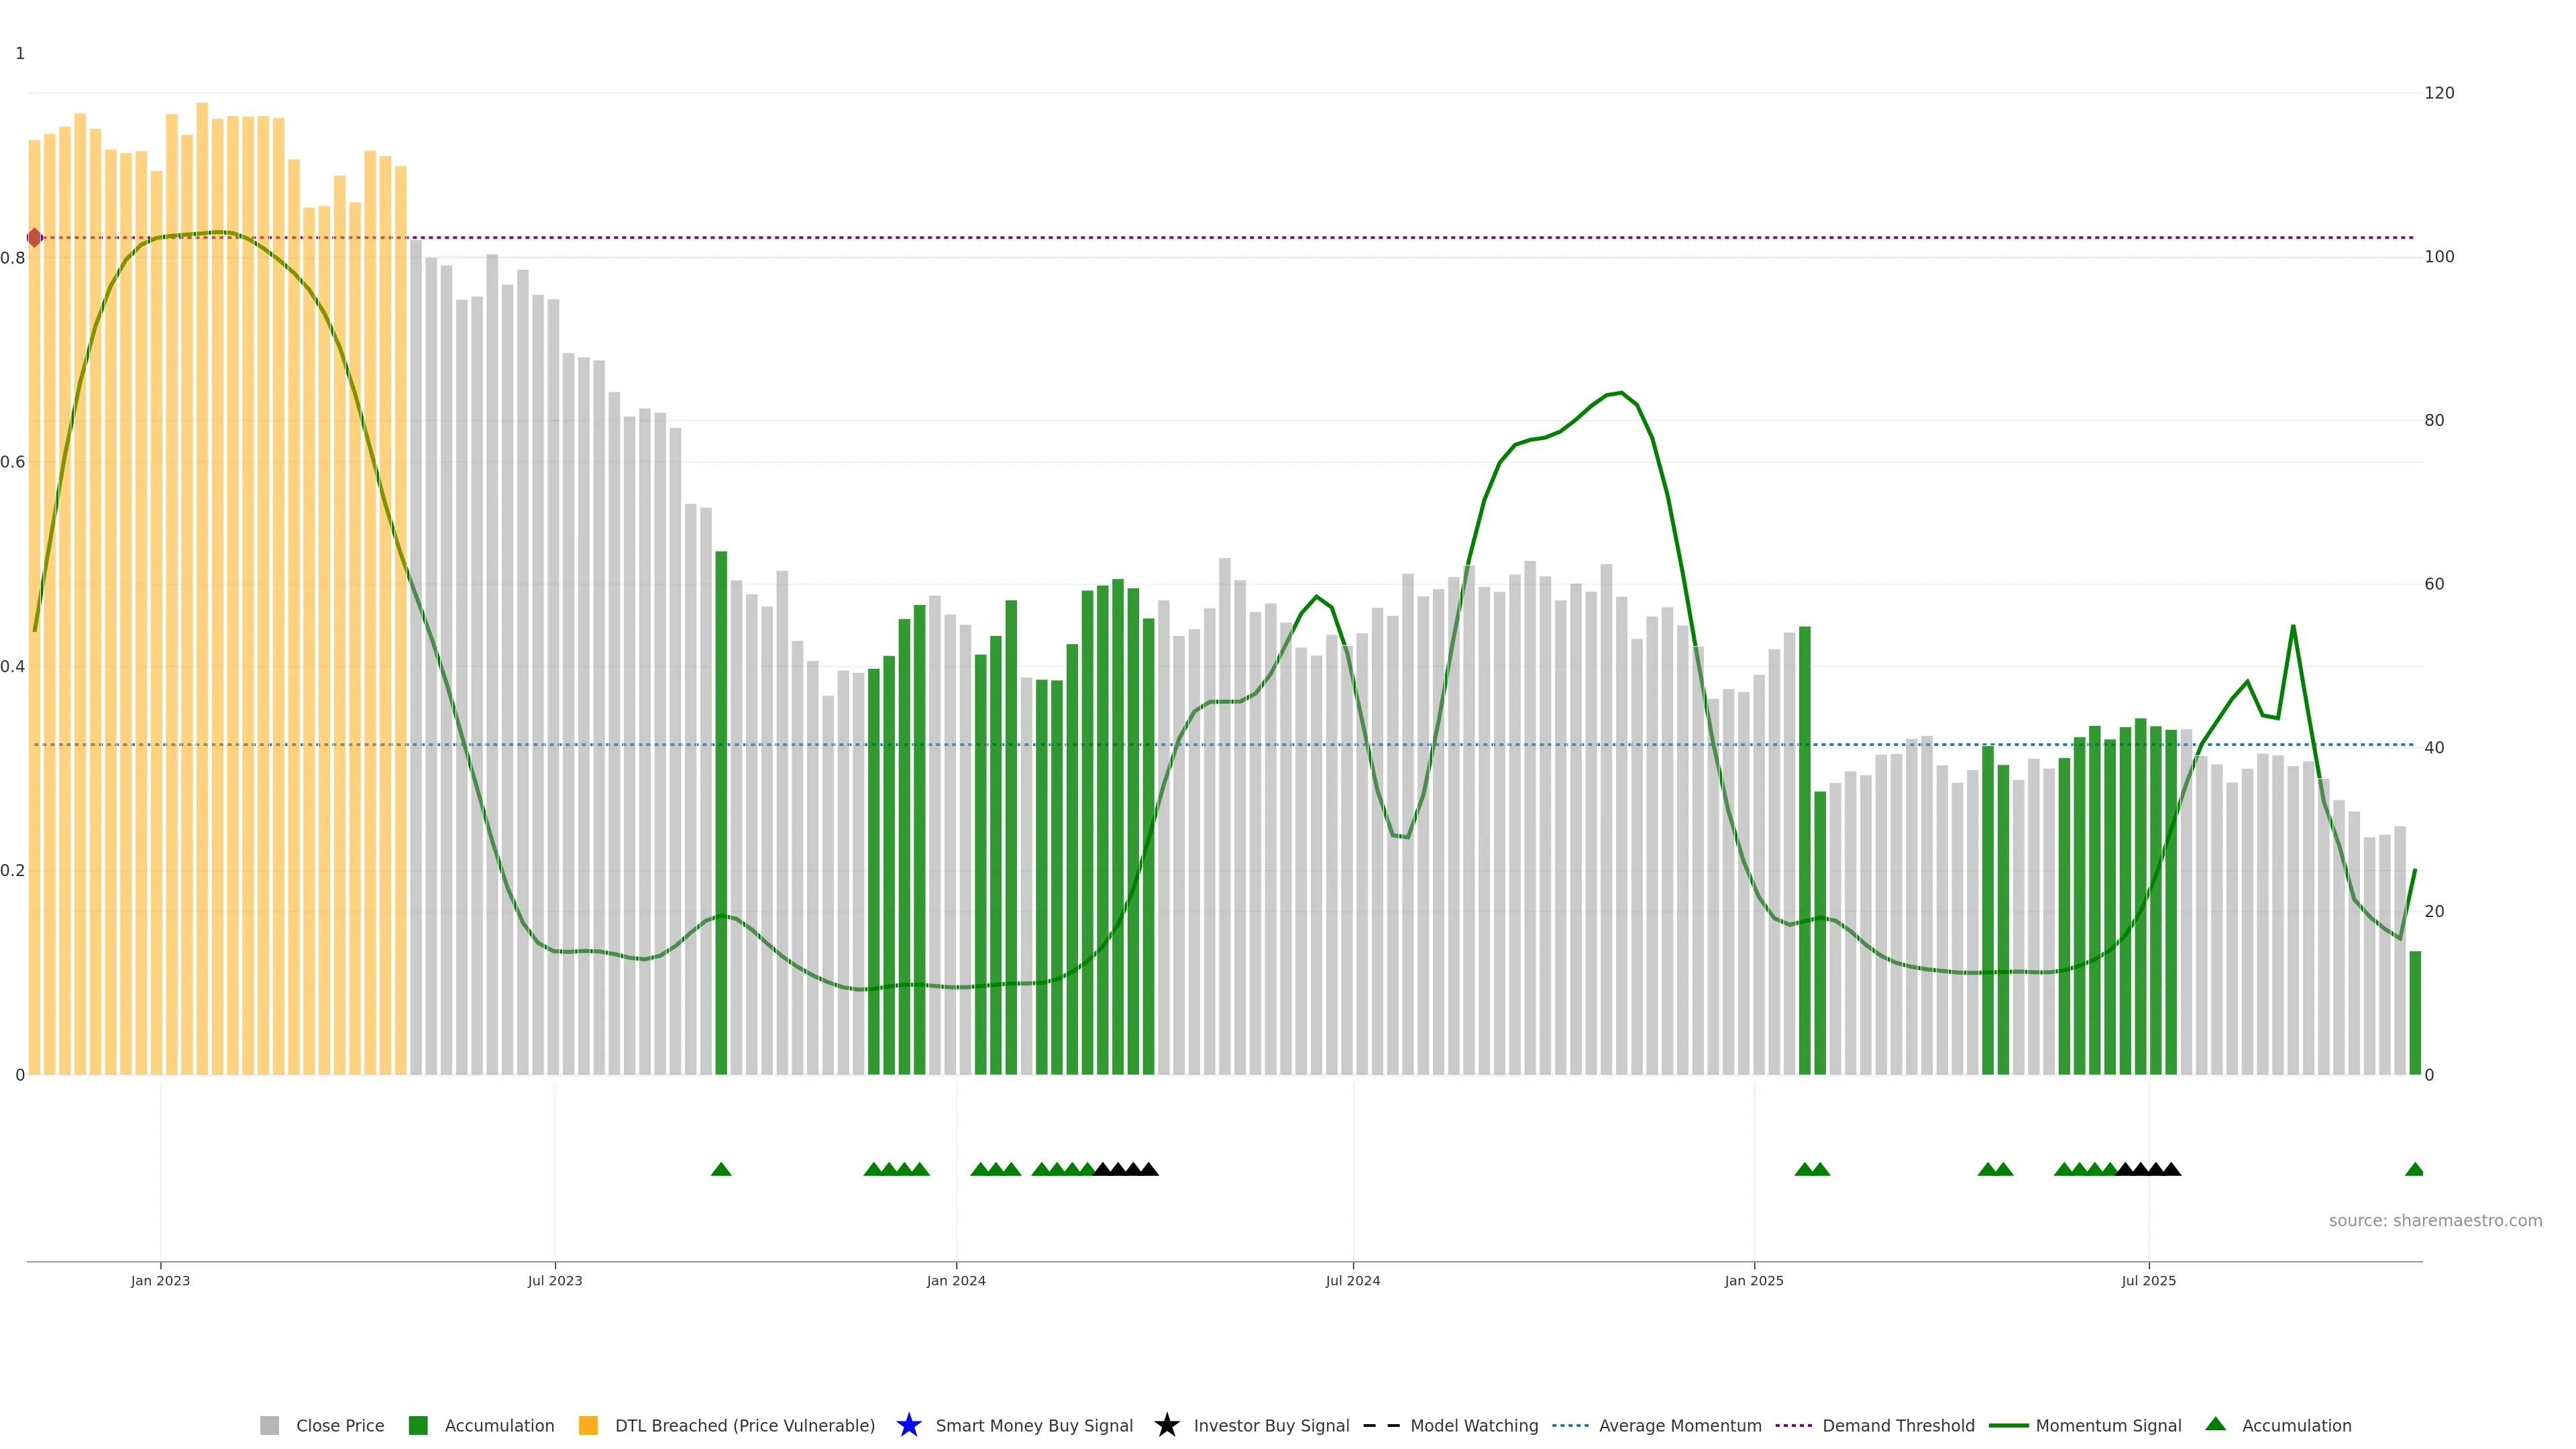Image resolution: width=2576 pixels, height=1449 pixels.
Task: Click the Jul 2025 x-axis label
Action: pos(2148,1280)
